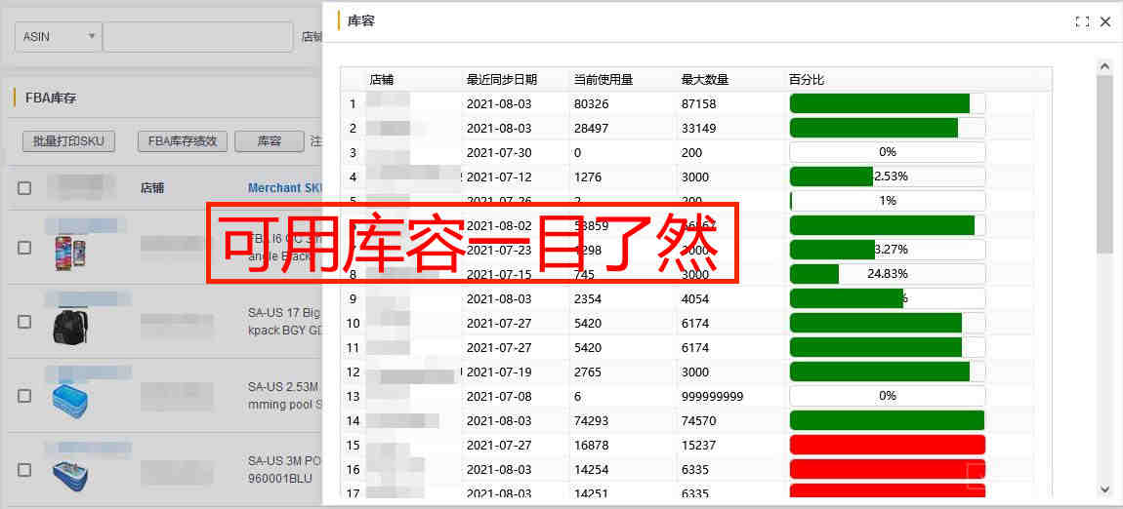This screenshot has height=509, width=1123.
Task: Click the 店铺 column header in the FBA table
Action: 152,188
